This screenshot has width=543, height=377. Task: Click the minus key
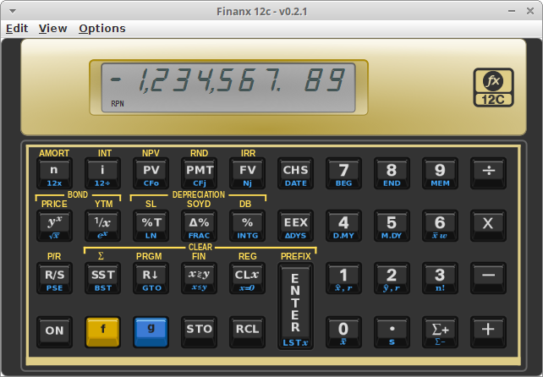(488, 278)
